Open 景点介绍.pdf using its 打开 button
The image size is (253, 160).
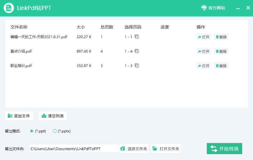click(x=203, y=51)
